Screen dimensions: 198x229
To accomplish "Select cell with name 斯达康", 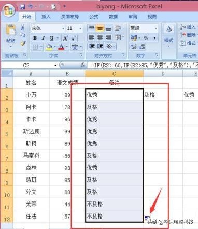I will click(31, 131).
